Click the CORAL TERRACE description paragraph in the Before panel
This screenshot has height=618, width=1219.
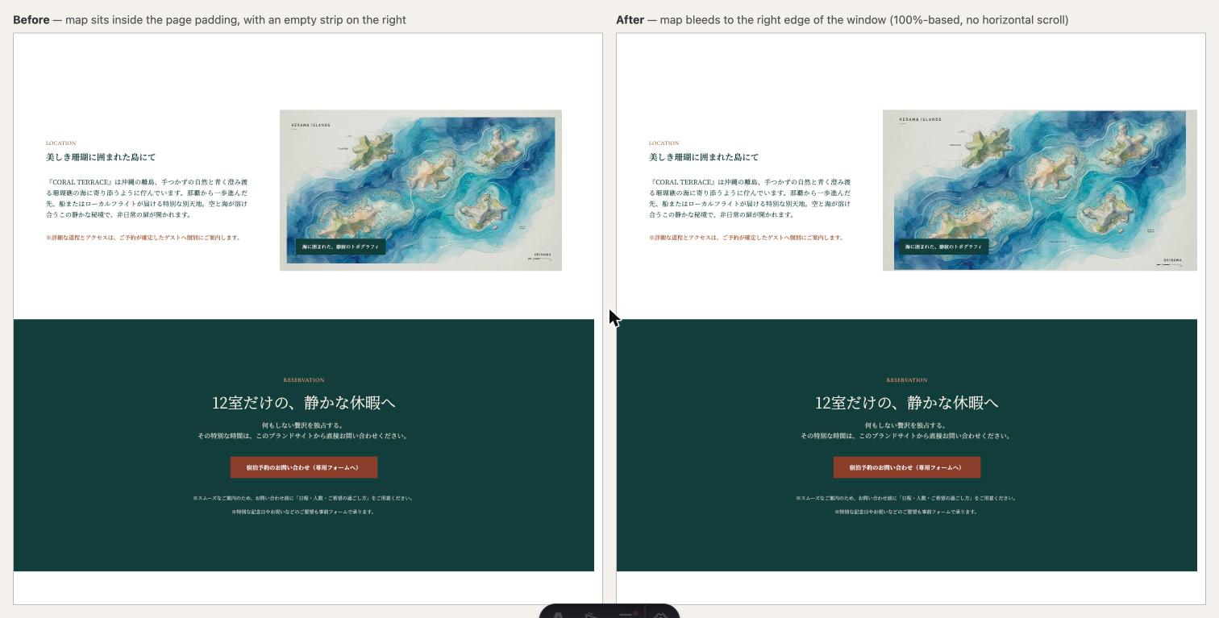pyautogui.click(x=147, y=198)
